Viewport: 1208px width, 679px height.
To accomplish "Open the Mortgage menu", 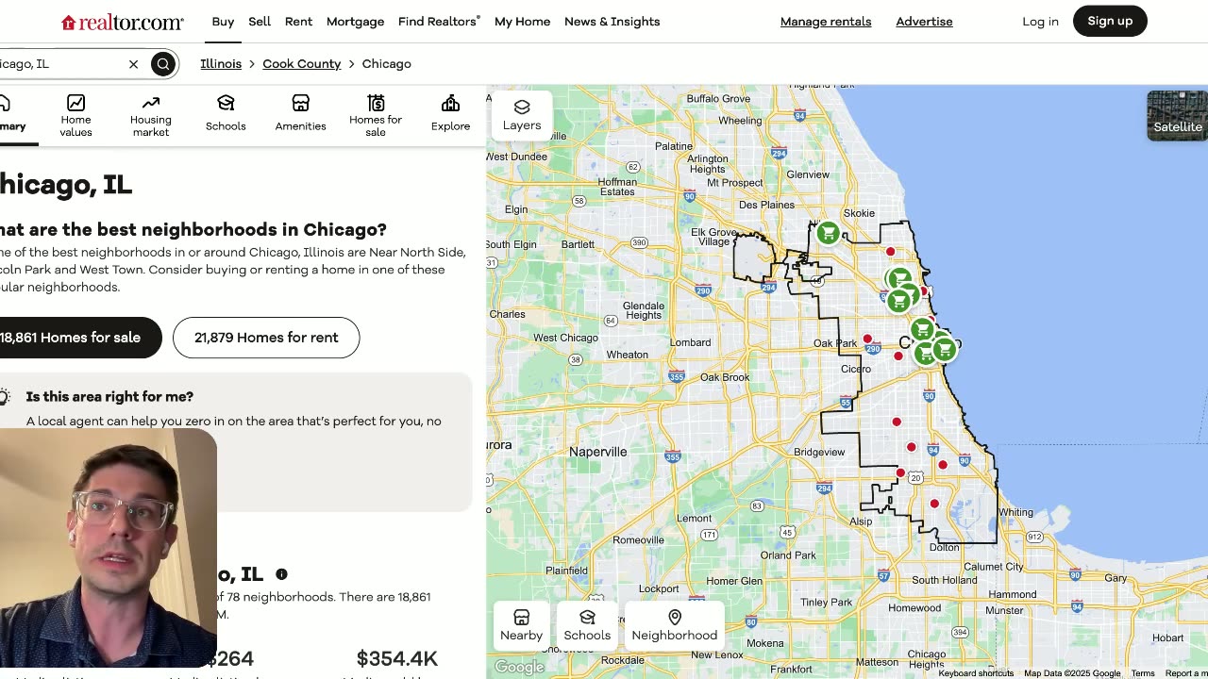I will (355, 22).
